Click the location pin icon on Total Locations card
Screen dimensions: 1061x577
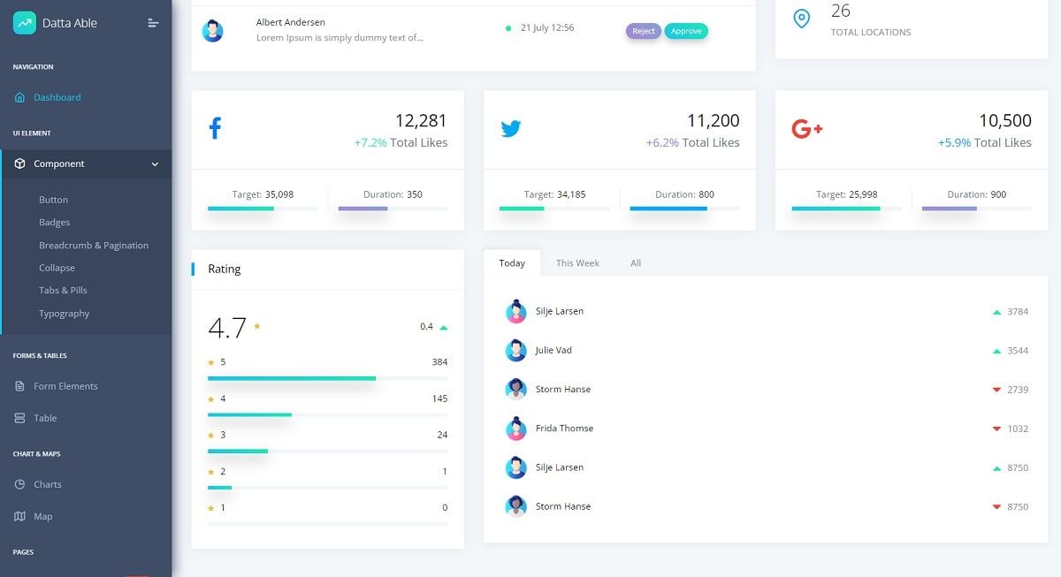pyautogui.click(x=802, y=19)
